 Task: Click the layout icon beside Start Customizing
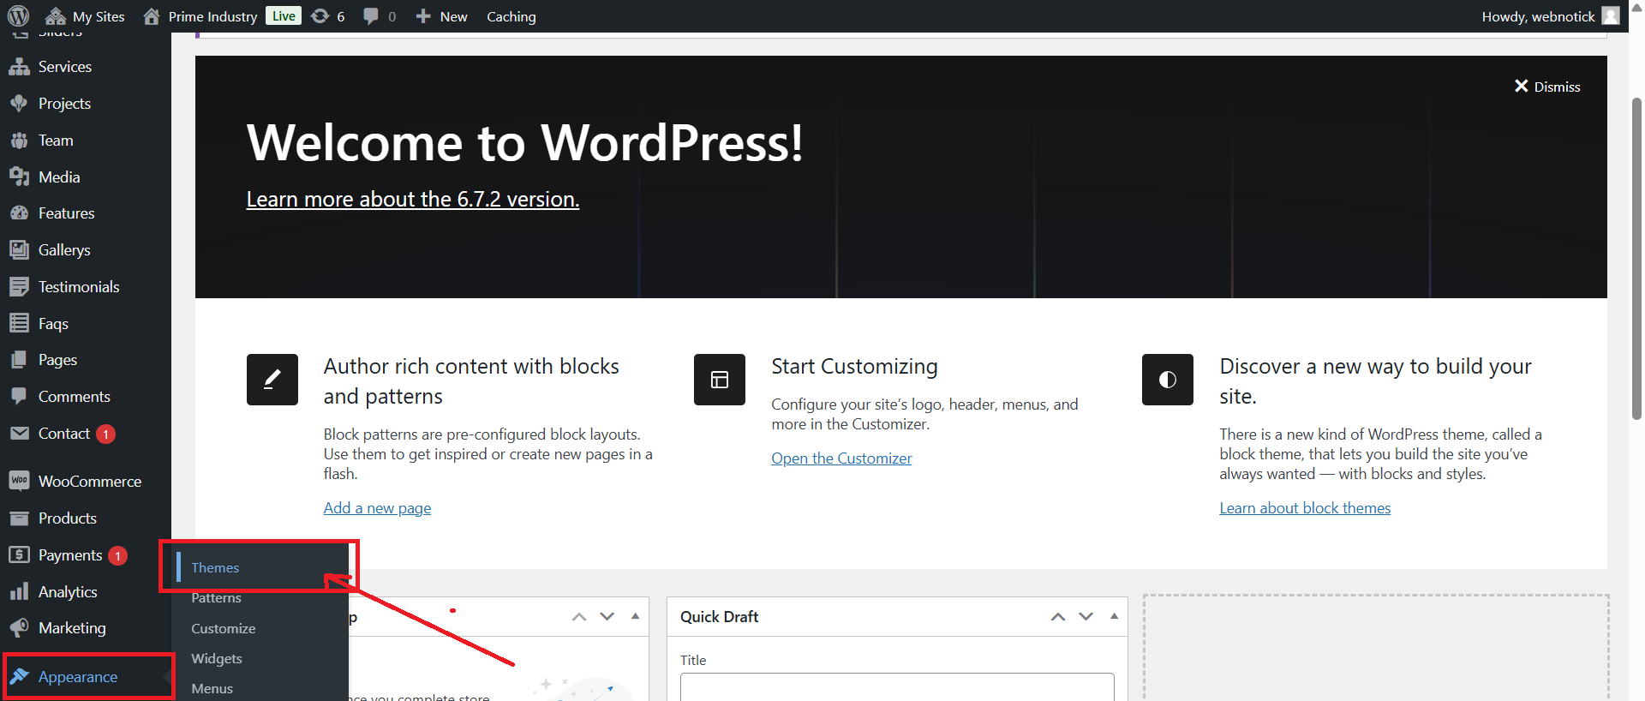(720, 380)
